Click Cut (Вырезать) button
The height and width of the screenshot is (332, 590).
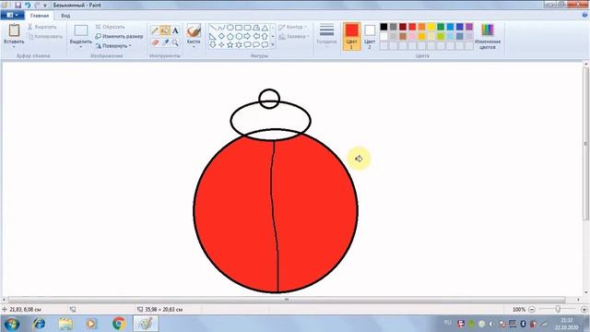[x=42, y=27]
